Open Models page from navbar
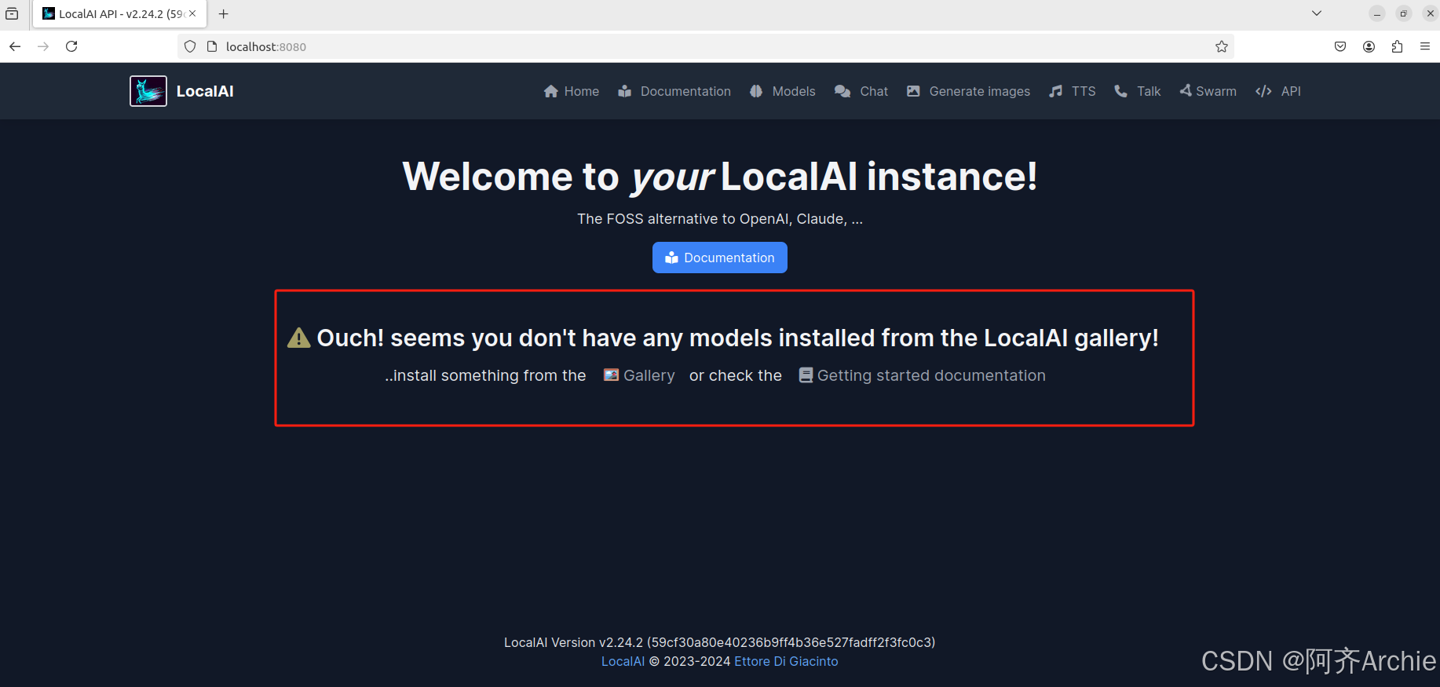Viewport: 1440px width, 687px height. (783, 91)
